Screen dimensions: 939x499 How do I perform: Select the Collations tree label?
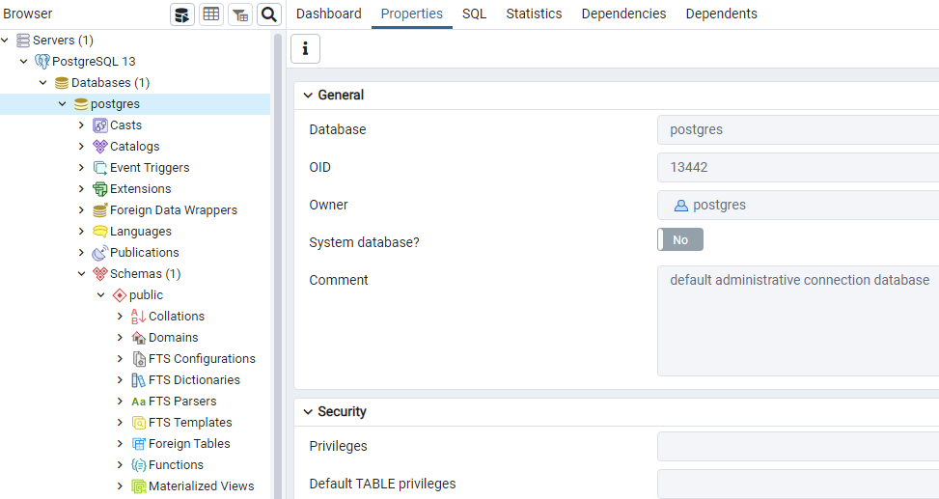177,317
